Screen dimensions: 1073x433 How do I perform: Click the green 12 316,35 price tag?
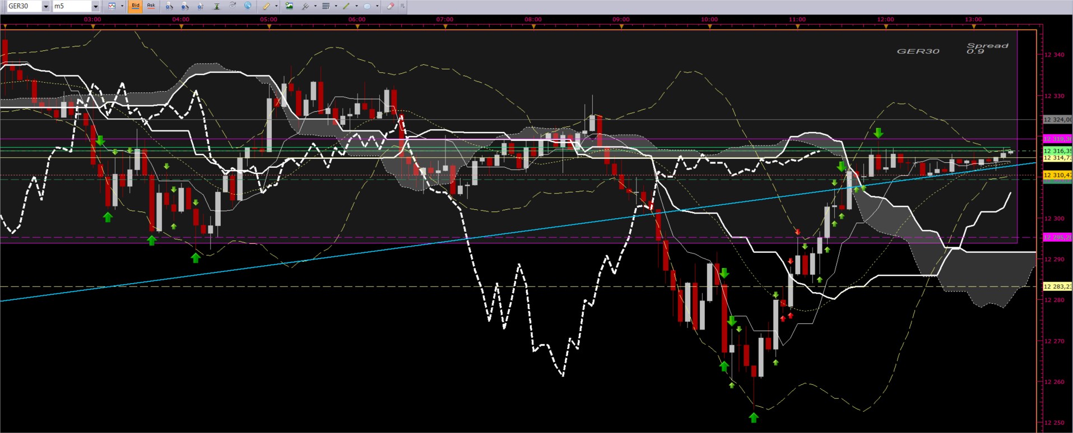point(1057,151)
